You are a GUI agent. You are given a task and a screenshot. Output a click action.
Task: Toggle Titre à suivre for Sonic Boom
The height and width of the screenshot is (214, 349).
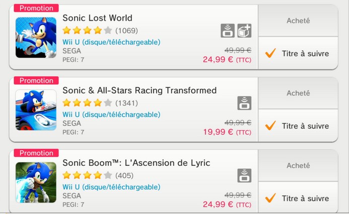coord(298,197)
